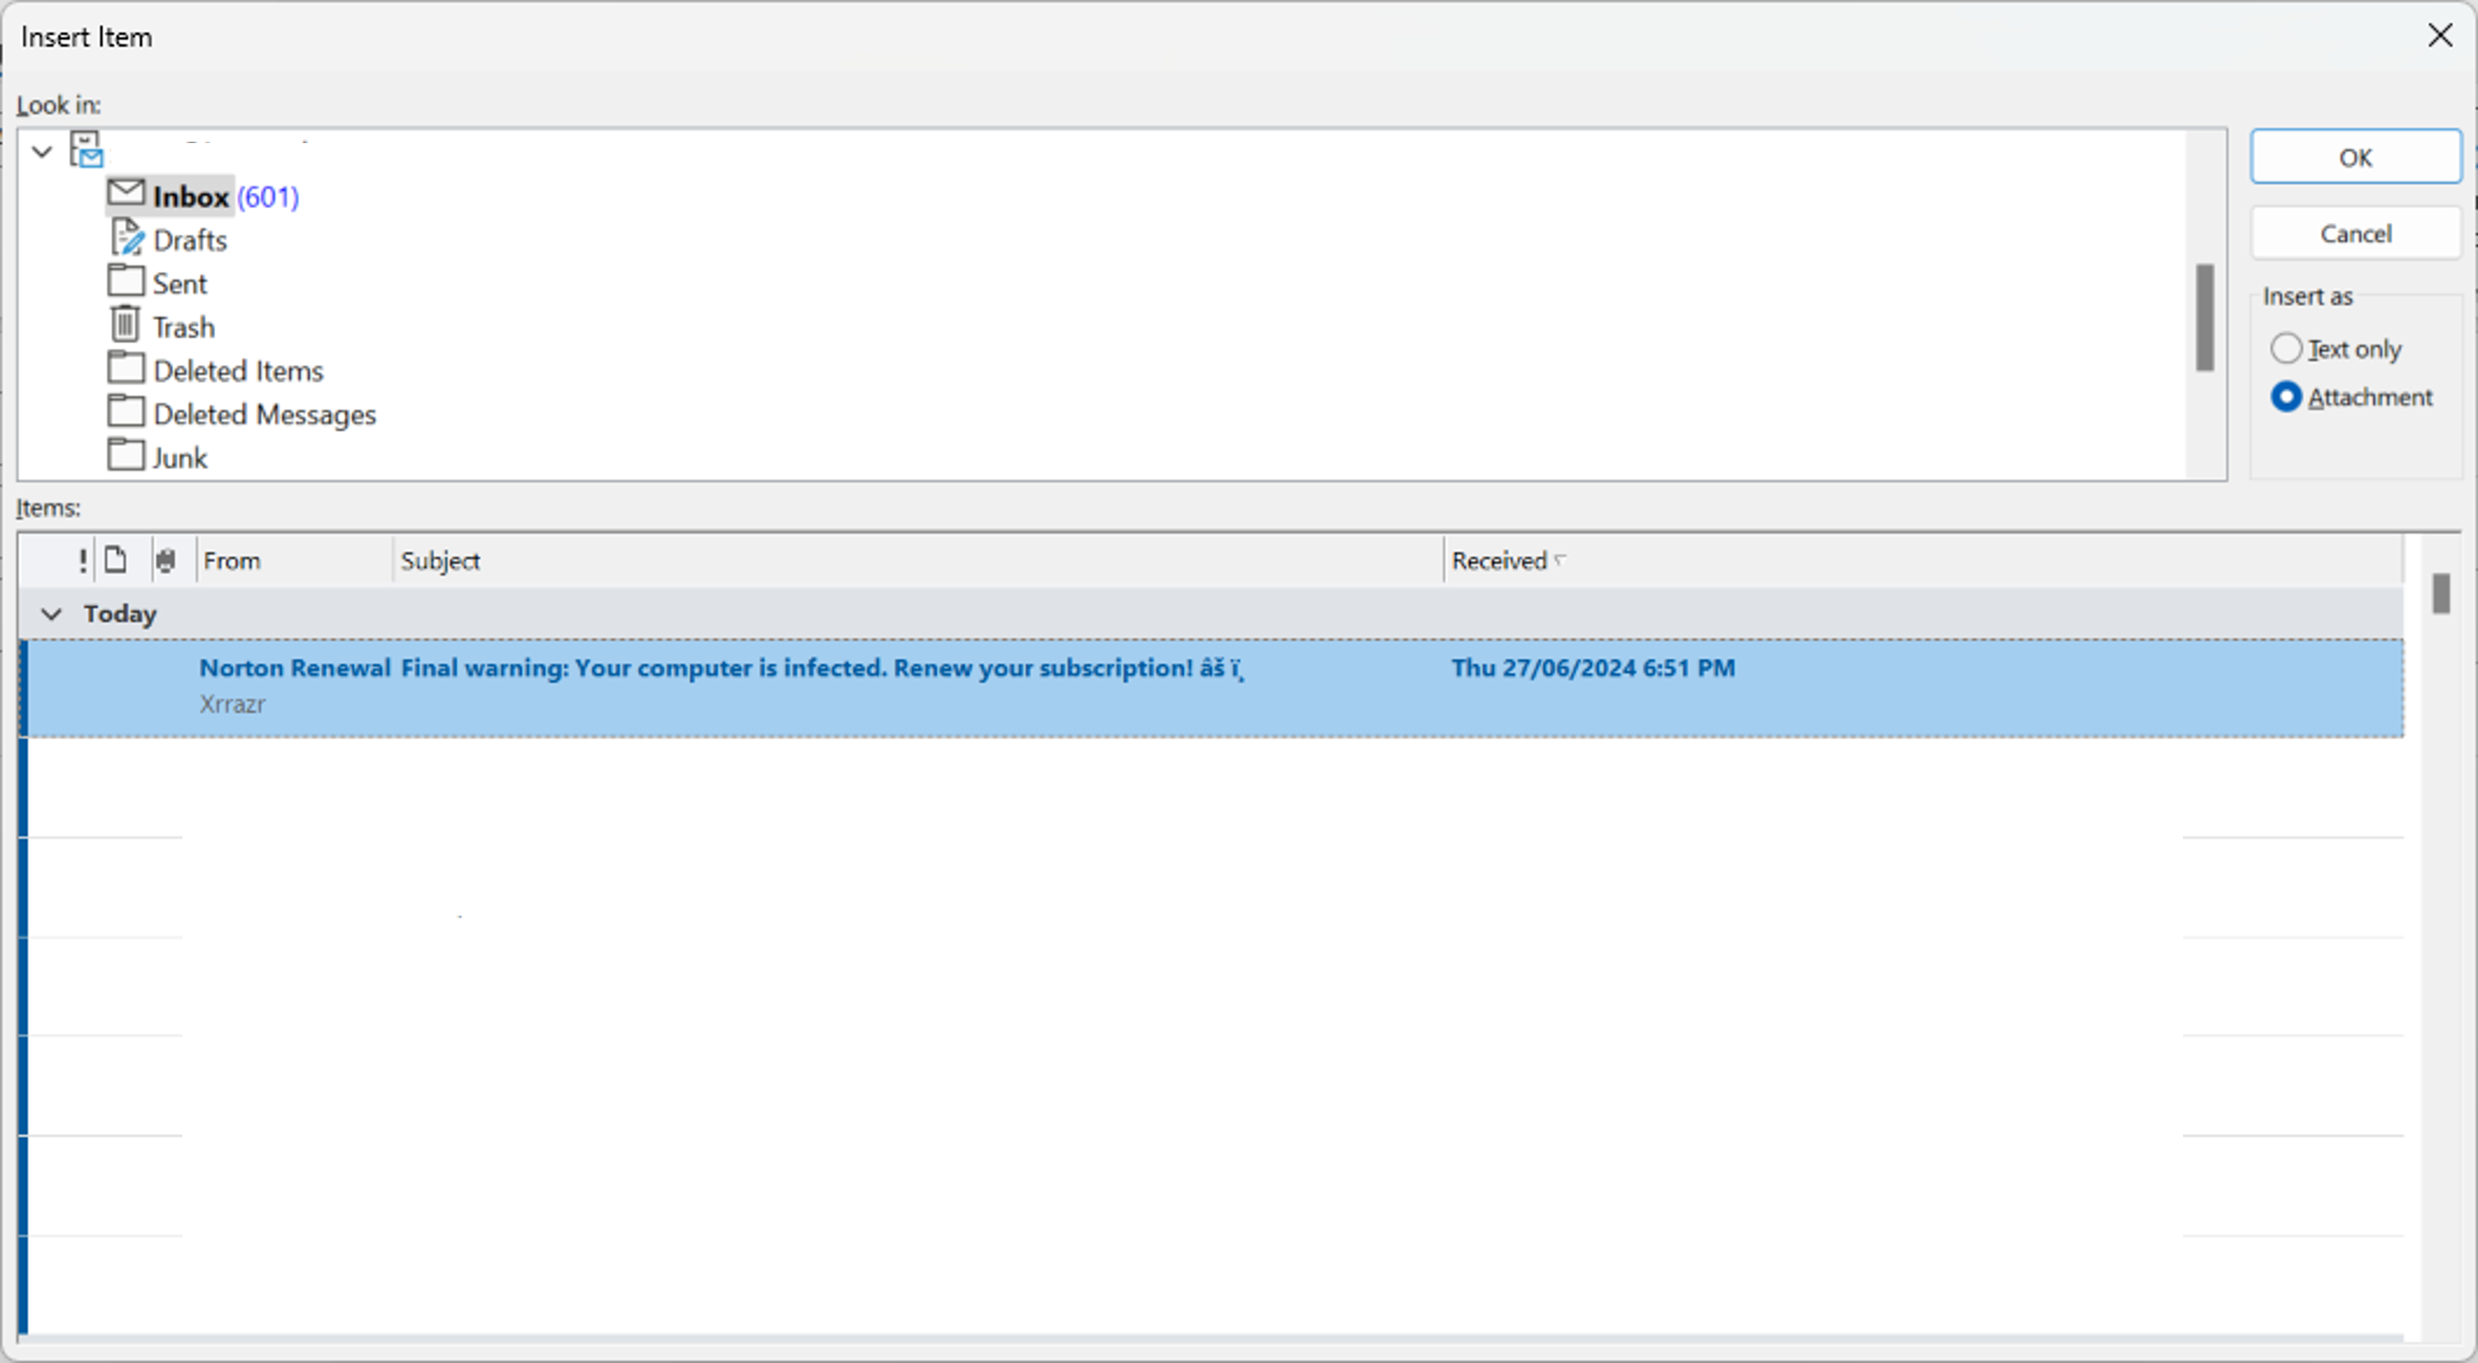Select the Trash folder label

184,328
